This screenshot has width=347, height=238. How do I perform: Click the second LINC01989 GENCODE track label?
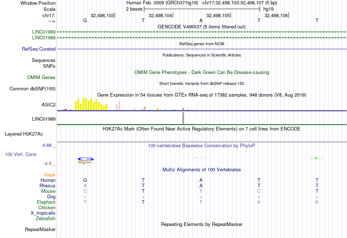click(x=44, y=38)
